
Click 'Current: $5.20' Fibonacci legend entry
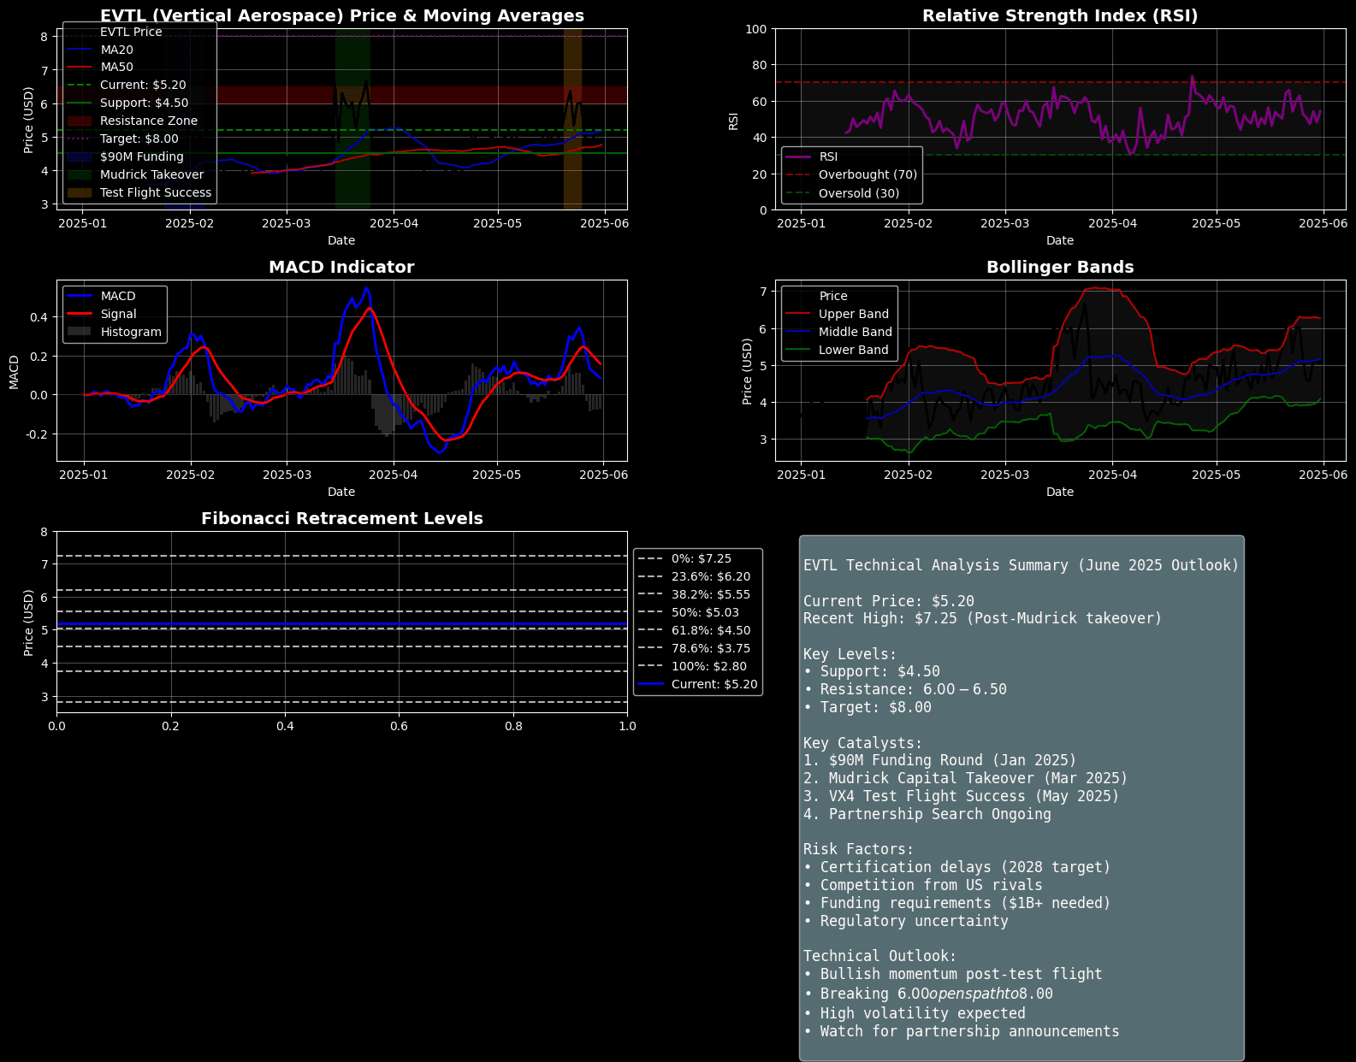point(698,685)
